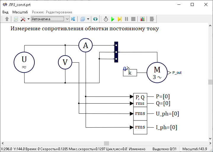Open the Автоматика library combo box
The image size is (213, 152).
click(x=50, y=19)
